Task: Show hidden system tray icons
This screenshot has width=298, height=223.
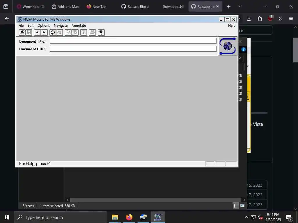Action: (x=246, y=217)
